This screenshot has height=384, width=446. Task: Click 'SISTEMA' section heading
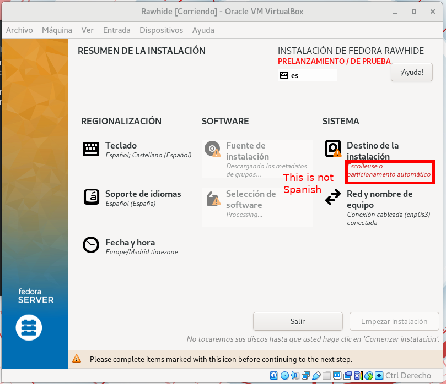tap(341, 121)
